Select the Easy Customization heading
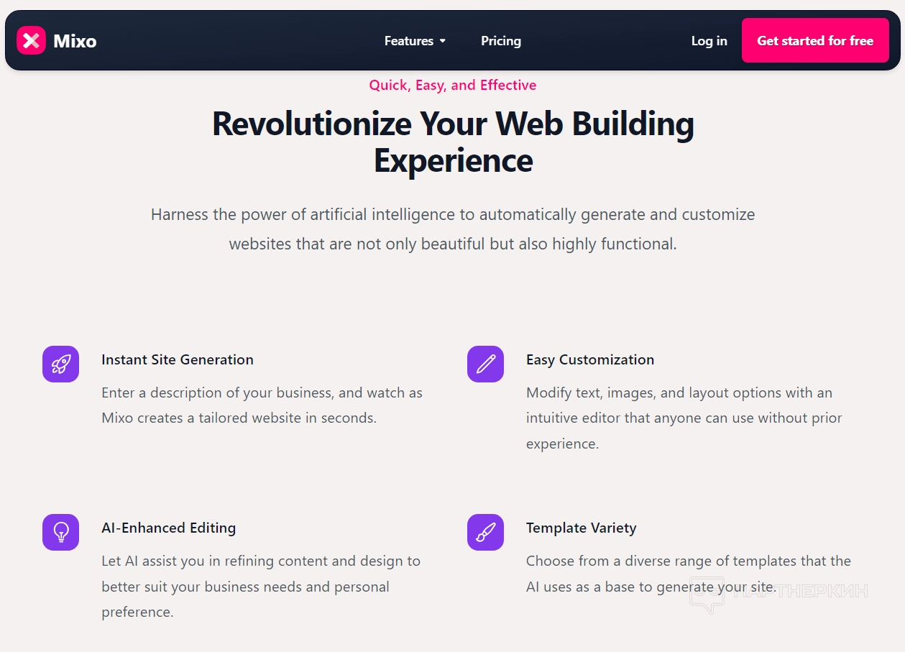The height and width of the screenshot is (652, 905). coord(590,359)
